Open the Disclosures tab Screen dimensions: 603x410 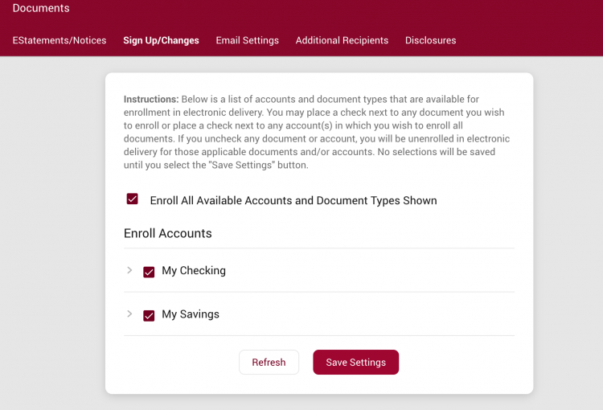430,40
